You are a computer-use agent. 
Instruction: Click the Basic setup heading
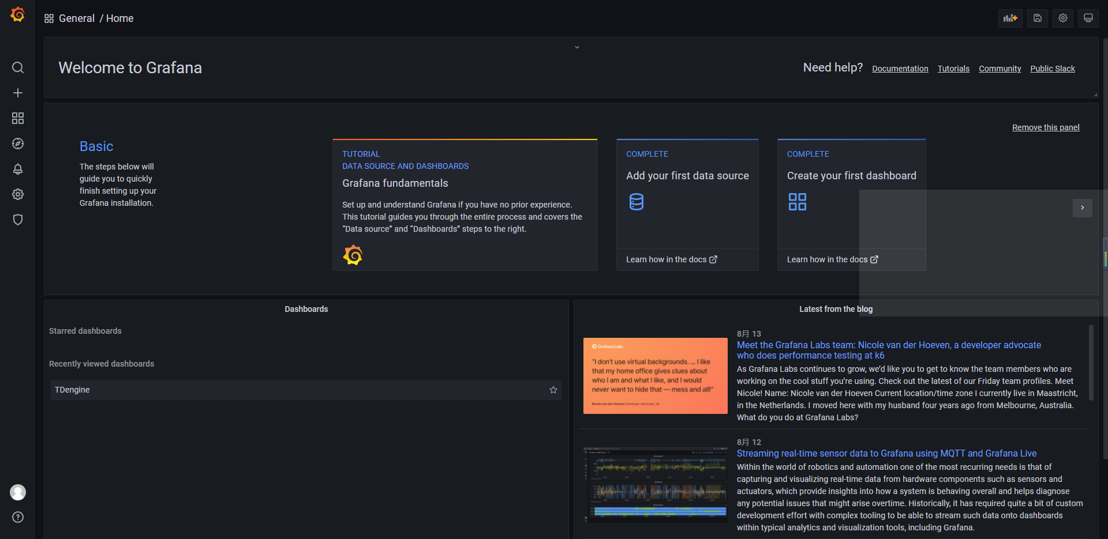(x=96, y=146)
